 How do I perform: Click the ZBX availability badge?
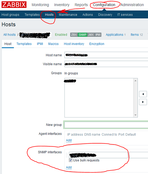(74, 35)
